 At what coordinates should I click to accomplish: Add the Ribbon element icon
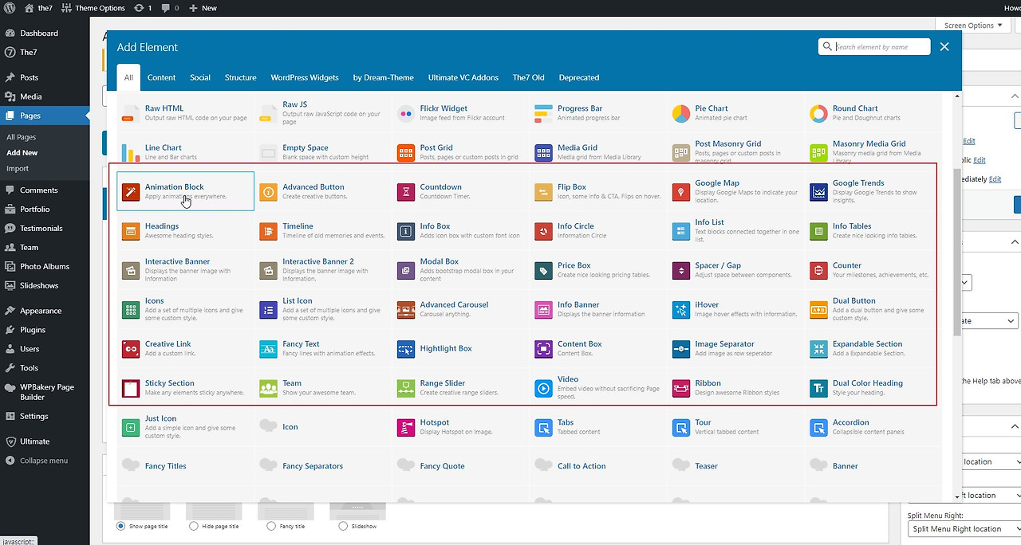point(681,388)
